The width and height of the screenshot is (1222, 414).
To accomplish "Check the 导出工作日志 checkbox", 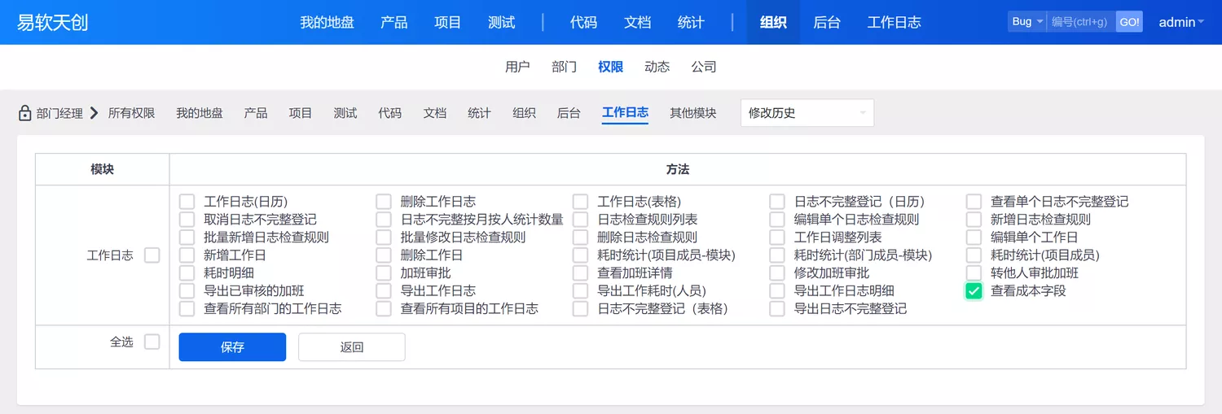I will point(384,291).
